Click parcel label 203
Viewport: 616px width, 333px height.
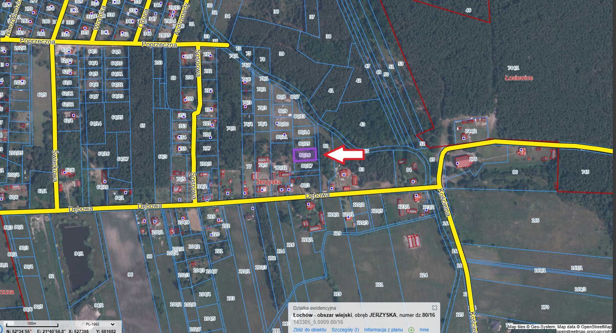[158, 63]
